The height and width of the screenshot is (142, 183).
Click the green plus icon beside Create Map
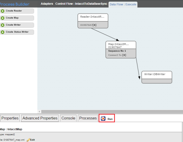3,18
